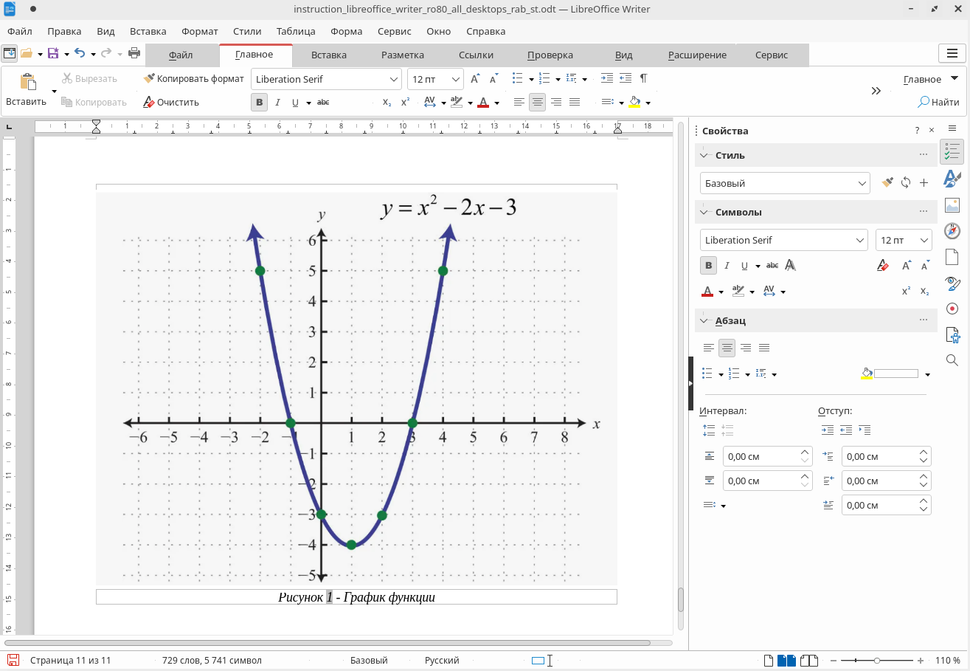Screen dimensions: 970x671
Task: Open the Styles deck in the sidebar
Action: point(952,178)
